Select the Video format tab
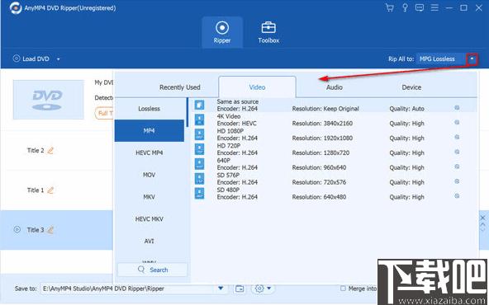The width and height of the screenshot is (489, 305). [x=257, y=87]
